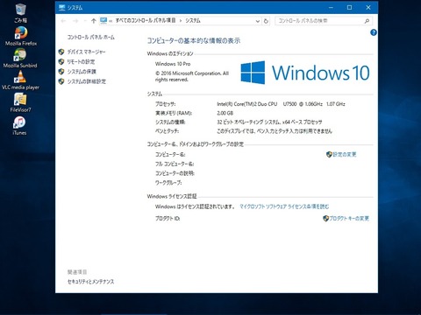This screenshot has width=421, height=315.
Task: Click the computer icon in the address bar
Action: (103, 20)
